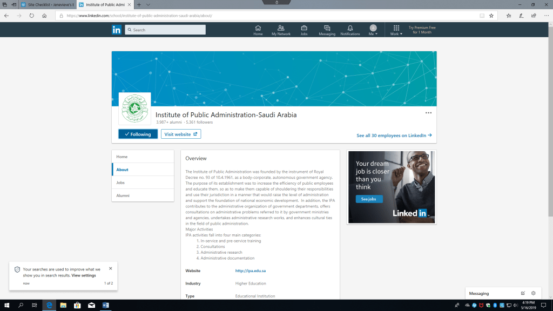Open the Messaging icon in navbar
Image resolution: width=553 pixels, height=311 pixels.
(327, 30)
